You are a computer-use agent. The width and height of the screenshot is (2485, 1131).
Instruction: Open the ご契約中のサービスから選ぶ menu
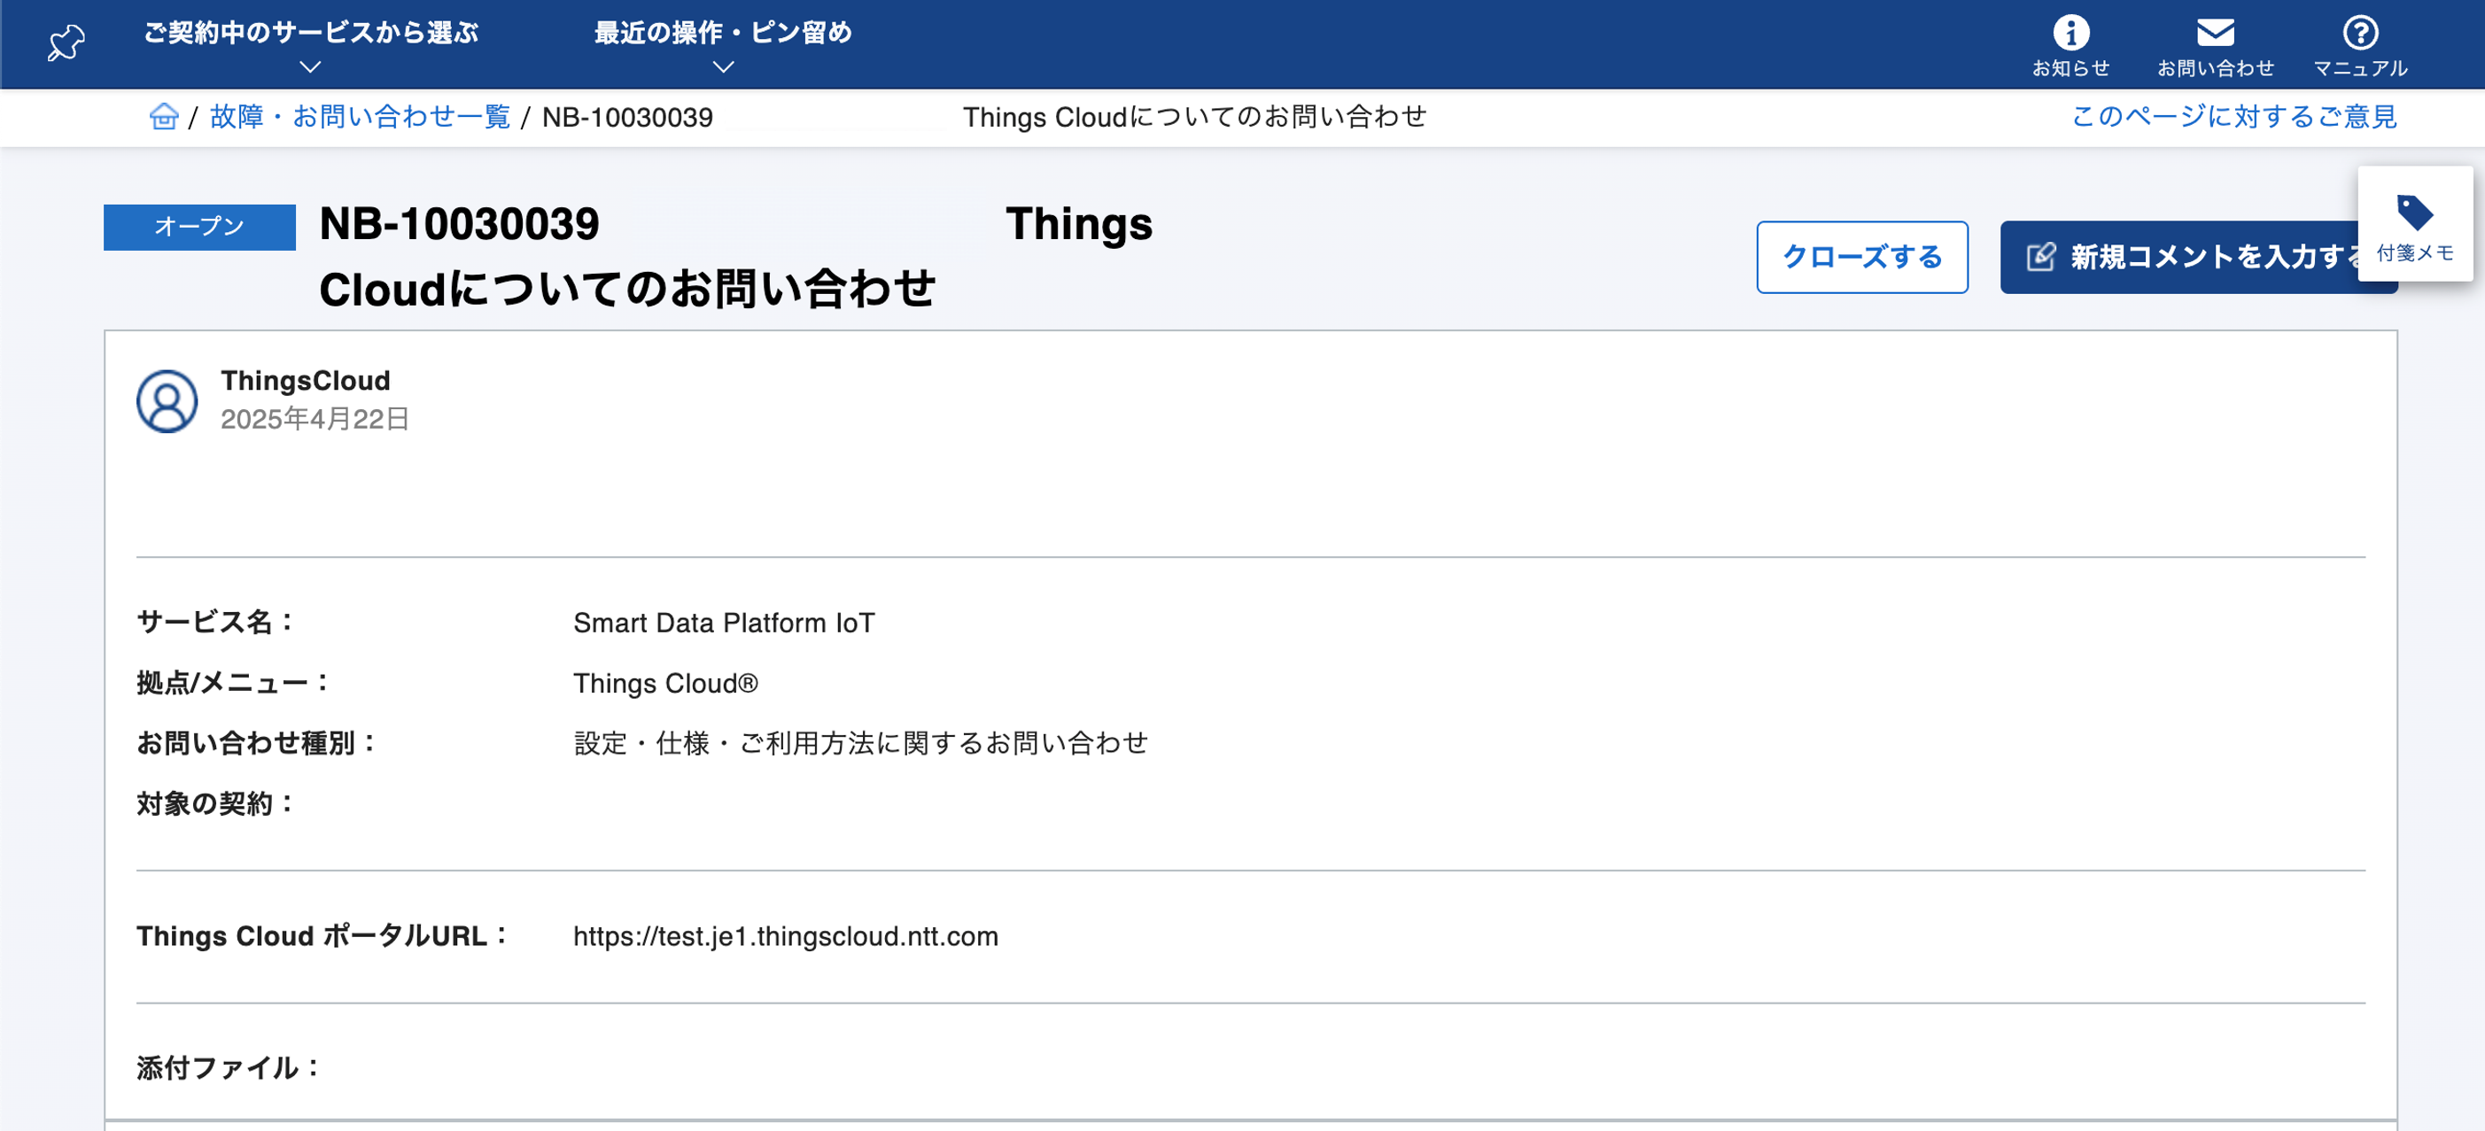311,32
